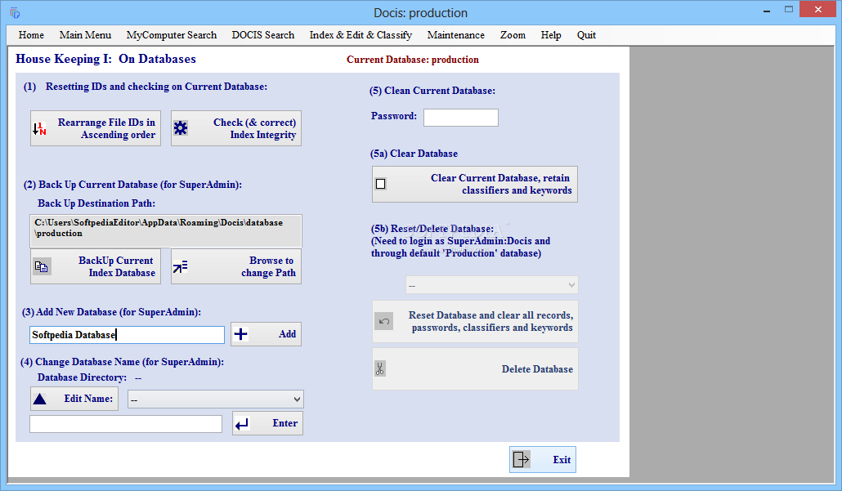
Task: Click the Delete Database button label
Action: 537,369
